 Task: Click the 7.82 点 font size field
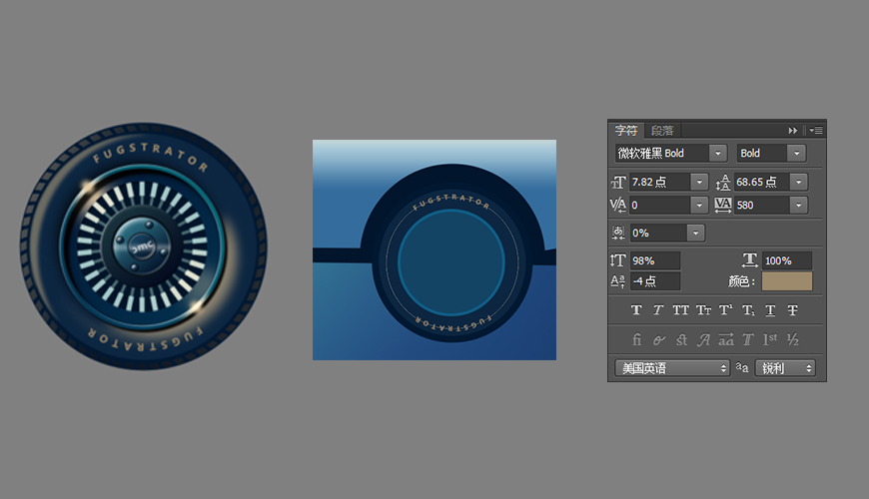(660, 182)
